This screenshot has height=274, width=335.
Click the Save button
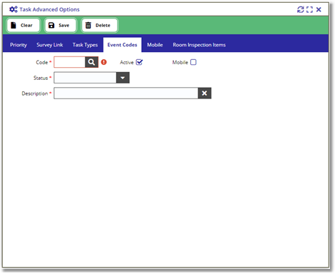coord(61,25)
